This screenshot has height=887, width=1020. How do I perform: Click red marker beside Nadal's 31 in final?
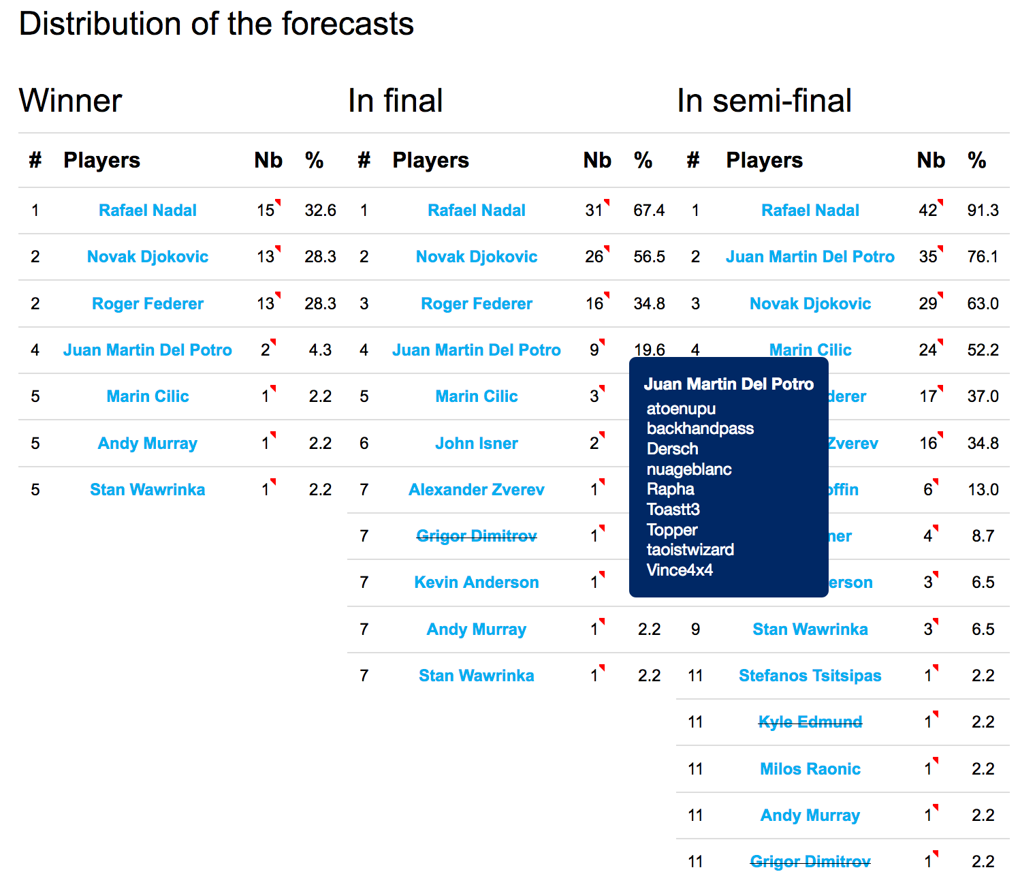click(x=607, y=202)
